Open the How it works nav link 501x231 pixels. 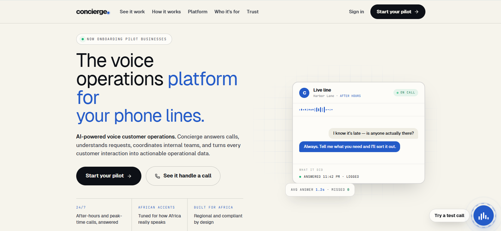click(166, 12)
